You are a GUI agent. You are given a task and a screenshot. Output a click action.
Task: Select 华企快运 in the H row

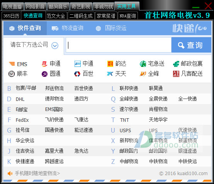point(25,141)
